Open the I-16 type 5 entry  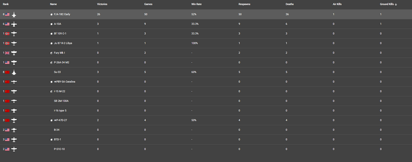pyautogui.click(x=60, y=111)
